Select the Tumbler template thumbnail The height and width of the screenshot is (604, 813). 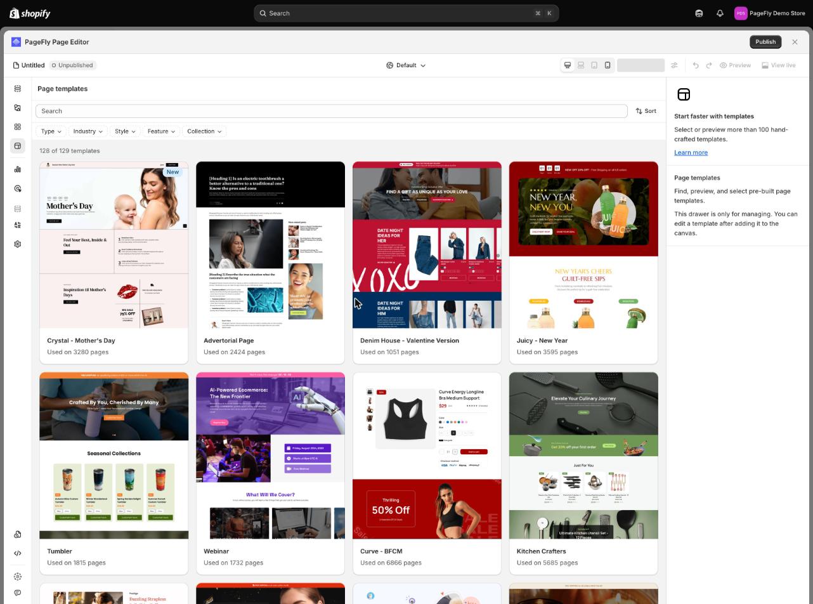[x=114, y=456]
